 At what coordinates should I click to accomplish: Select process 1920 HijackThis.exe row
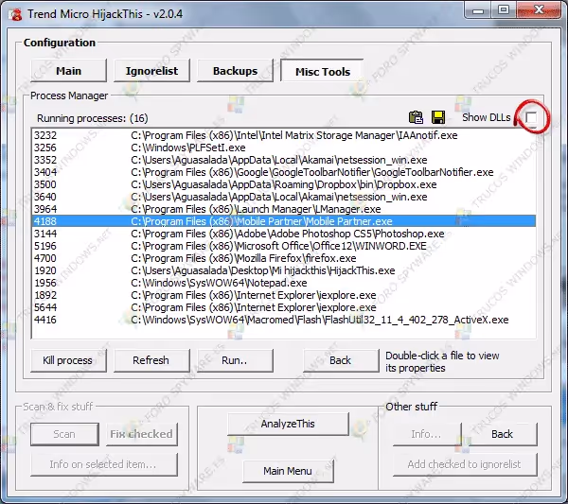[284, 270]
